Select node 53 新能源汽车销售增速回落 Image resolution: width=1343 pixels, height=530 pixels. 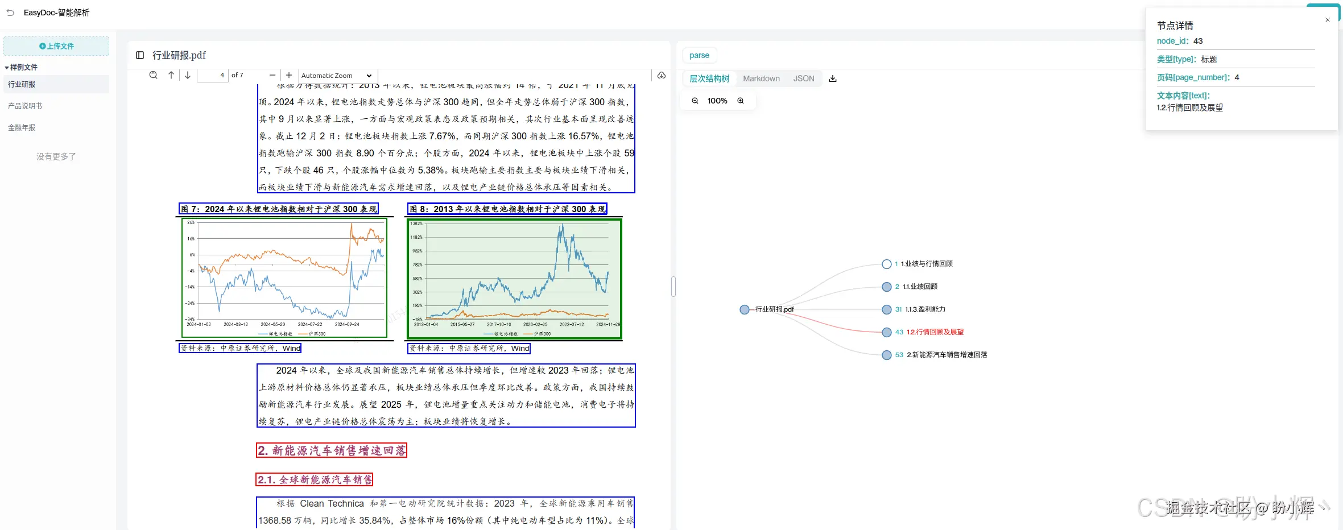887,355
